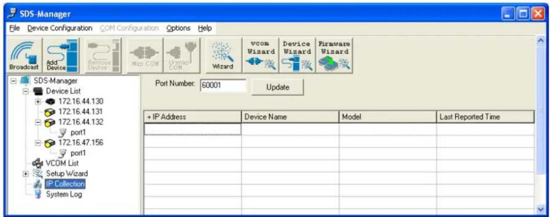The width and height of the screenshot is (550, 217).
Task: Open the Device Wizard
Action: click(x=297, y=56)
